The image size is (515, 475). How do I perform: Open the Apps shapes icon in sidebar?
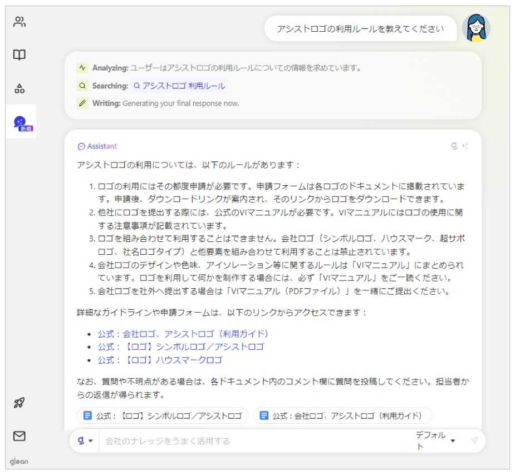point(19,88)
